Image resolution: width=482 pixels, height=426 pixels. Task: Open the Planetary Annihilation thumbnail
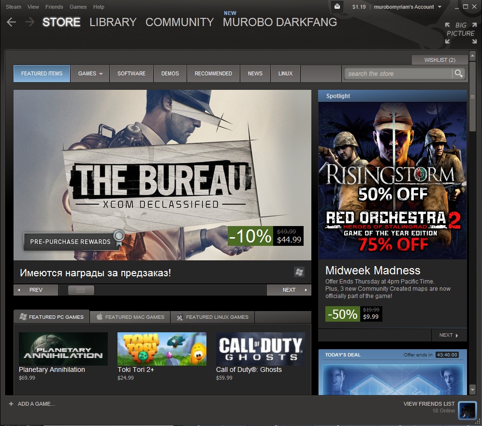[x=63, y=349]
